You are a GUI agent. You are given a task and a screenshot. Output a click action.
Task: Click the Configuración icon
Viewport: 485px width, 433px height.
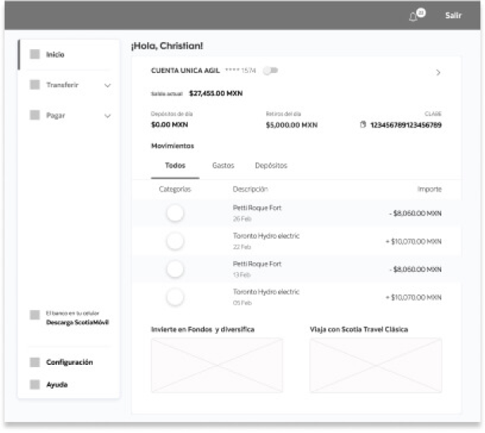point(35,362)
